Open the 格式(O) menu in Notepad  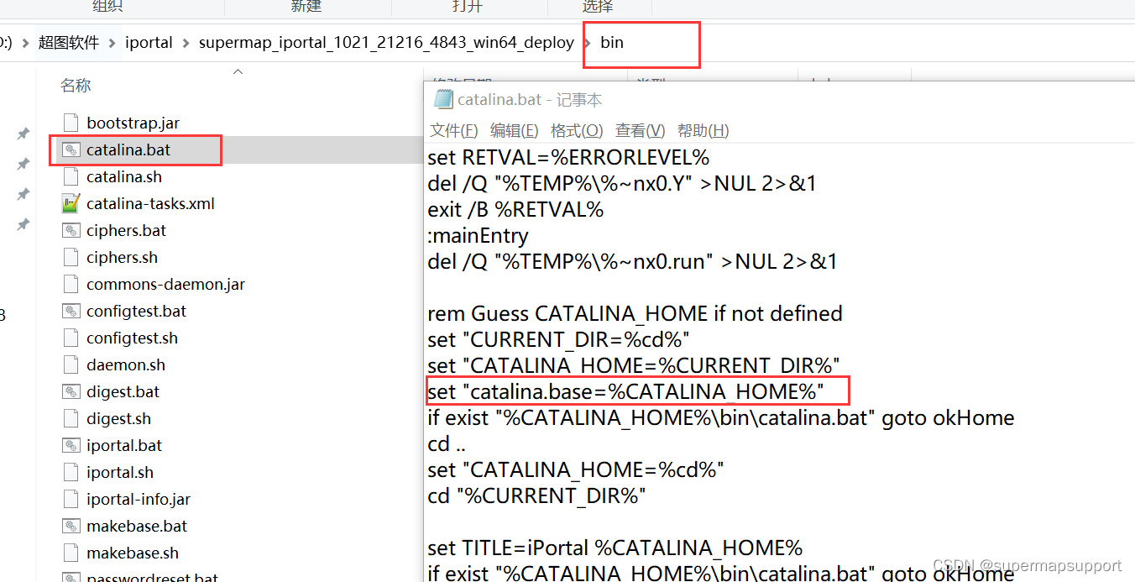(577, 130)
